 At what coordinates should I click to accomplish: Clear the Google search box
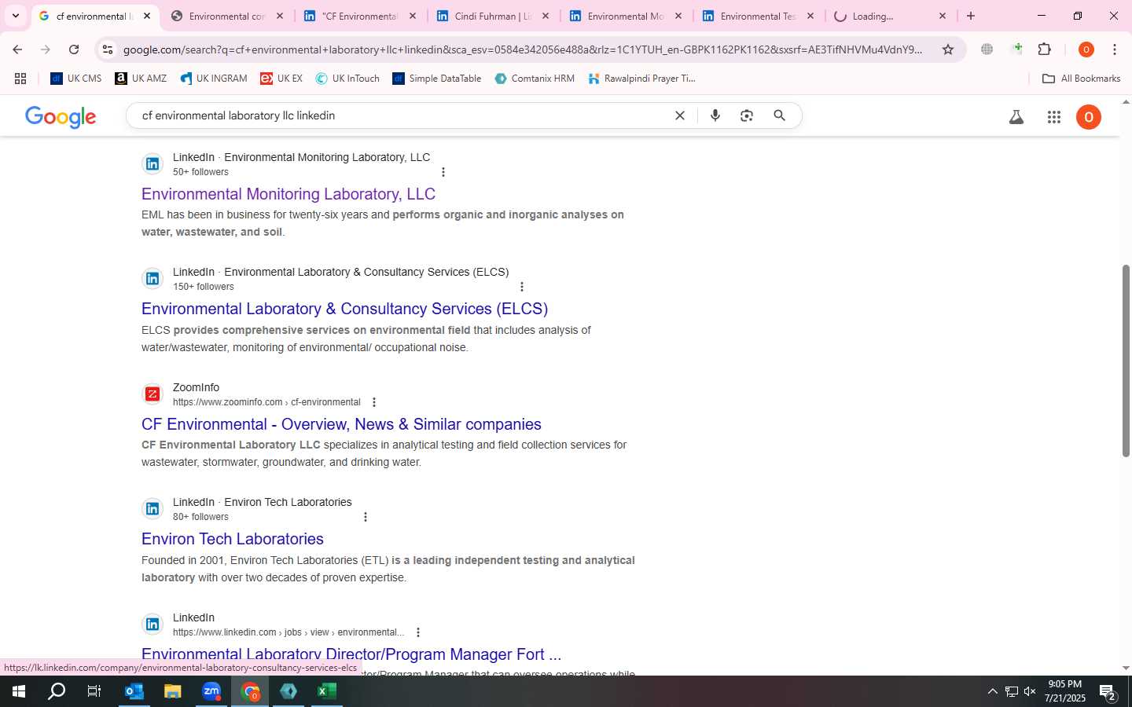tap(680, 115)
